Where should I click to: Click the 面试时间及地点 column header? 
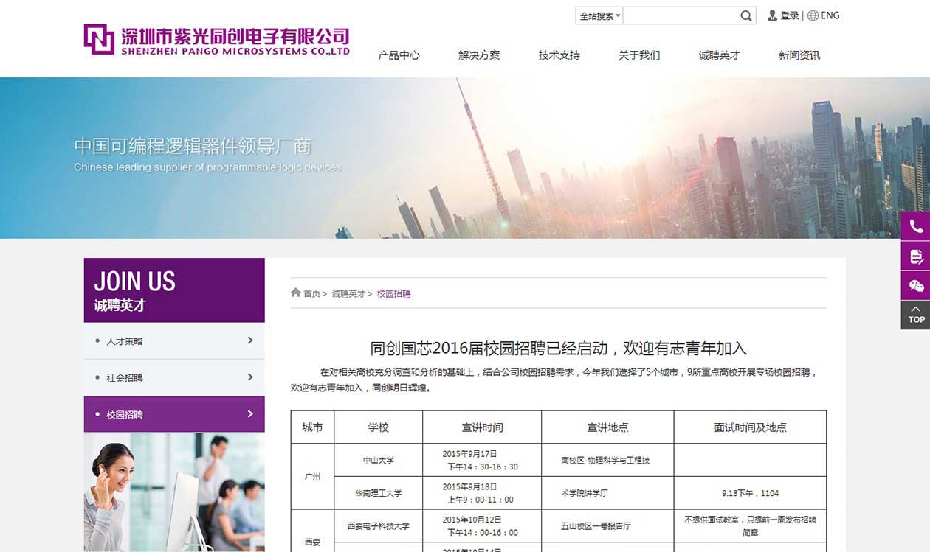click(750, 427)
